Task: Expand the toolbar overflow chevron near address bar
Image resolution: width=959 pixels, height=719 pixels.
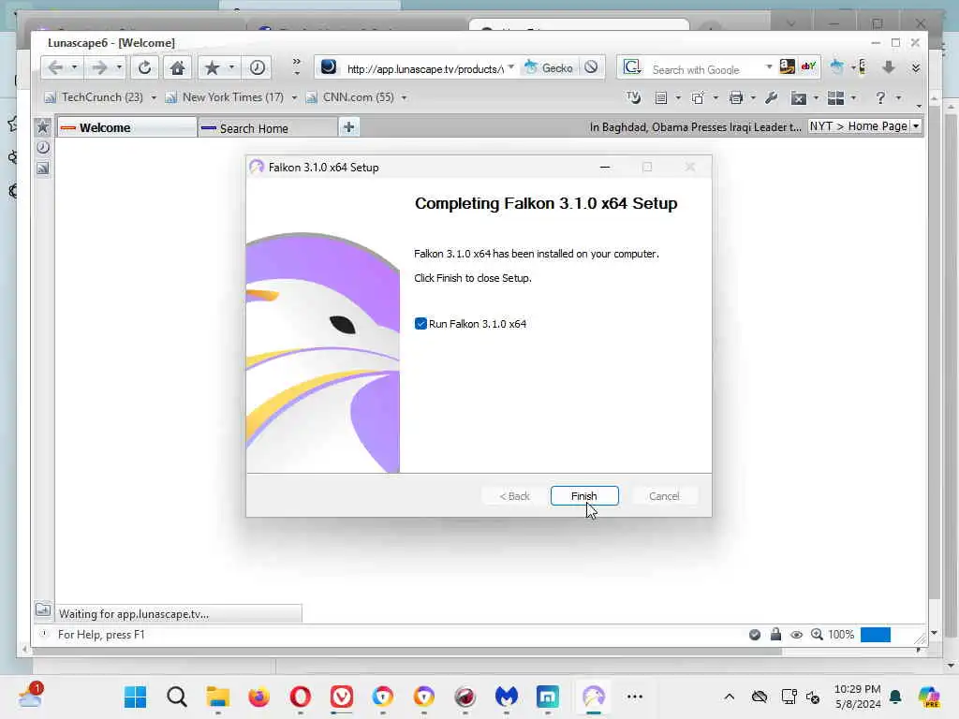Action: pyautogui.click(x=297, y=66)
